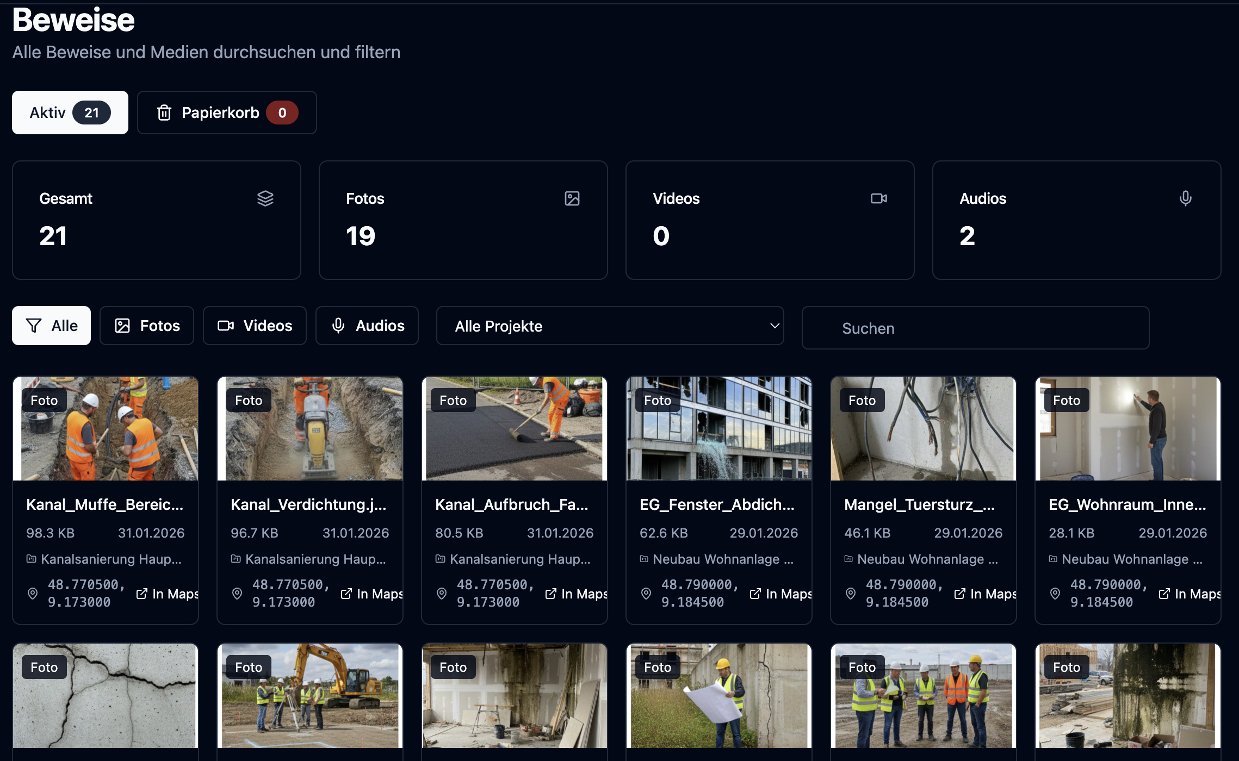Switch to the Papierkorb view
This screenshot has height=761, width=1239.
tap(227, 113)
